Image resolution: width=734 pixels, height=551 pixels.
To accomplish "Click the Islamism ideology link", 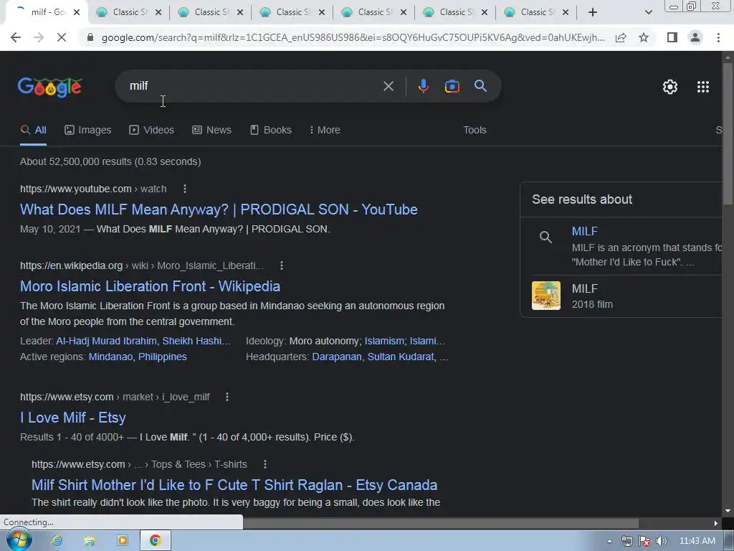I will coord(384,341).
